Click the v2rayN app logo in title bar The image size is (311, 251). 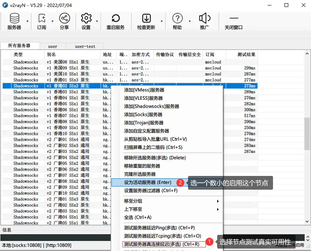pyautogui.click(x=5, y=5)
